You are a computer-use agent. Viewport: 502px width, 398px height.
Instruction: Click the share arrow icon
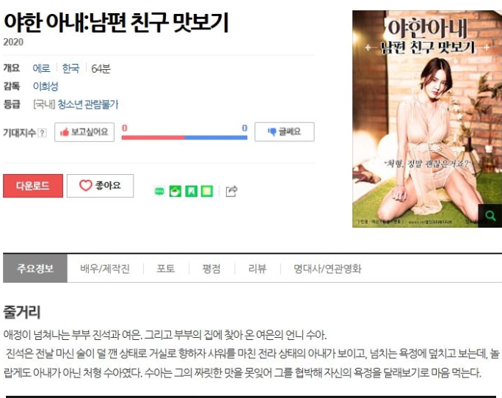coord(231,192)
